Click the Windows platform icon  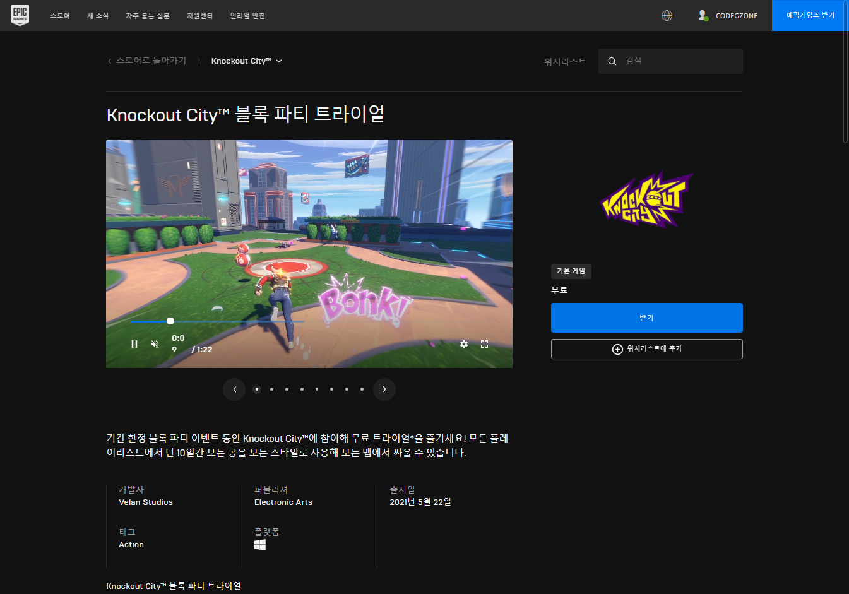click(260, 545)
